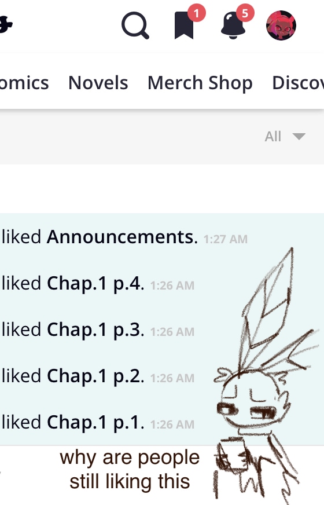
Task: Open the Announcements episode link
Action: click(x=122, y=237)
